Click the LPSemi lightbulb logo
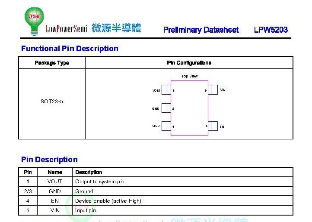The height and width of the screenshot is (222, 312). click(34, 21)
